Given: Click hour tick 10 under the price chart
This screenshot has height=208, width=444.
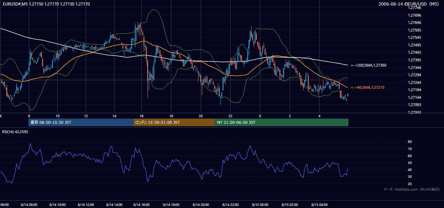Looking at the screenshot, I should [x=58, y=116].
